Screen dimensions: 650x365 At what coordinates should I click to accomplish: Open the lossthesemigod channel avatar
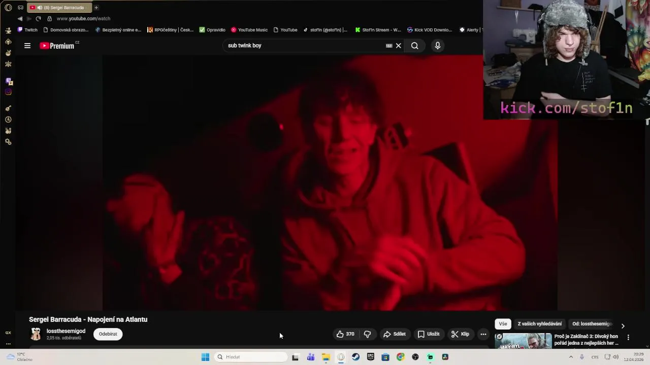click(36, 334)
